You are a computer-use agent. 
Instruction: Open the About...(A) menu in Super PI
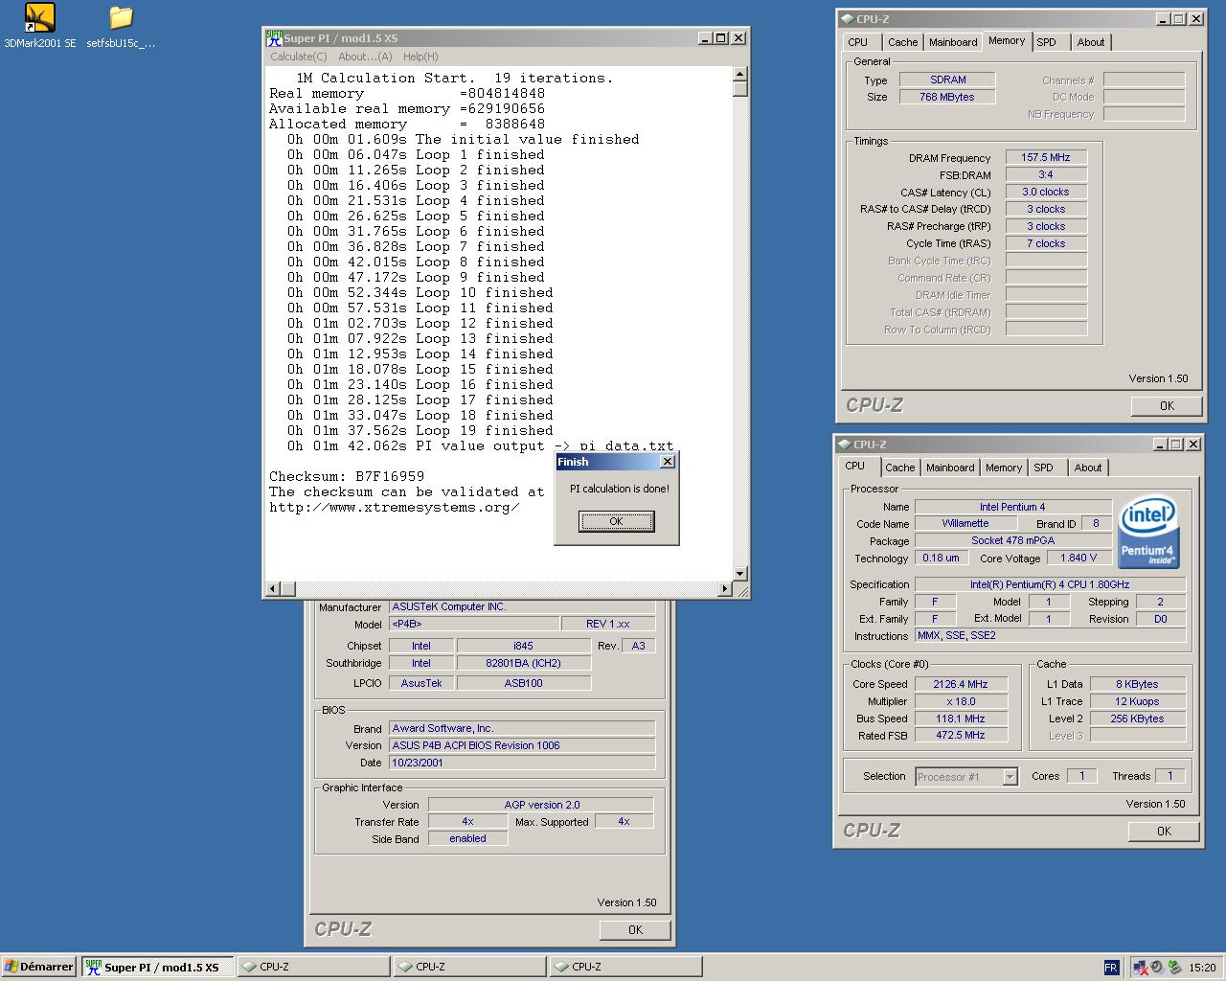click(364, 57)
